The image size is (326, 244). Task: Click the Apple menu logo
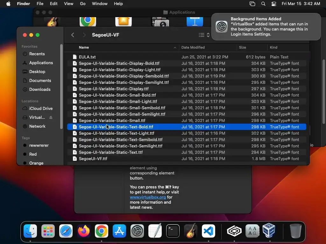point(8,4)
